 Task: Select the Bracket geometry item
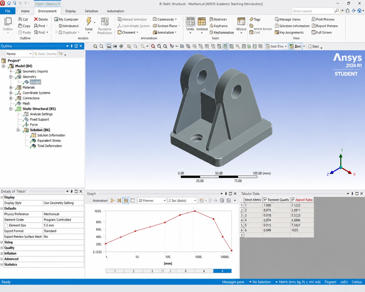(35, 82)
